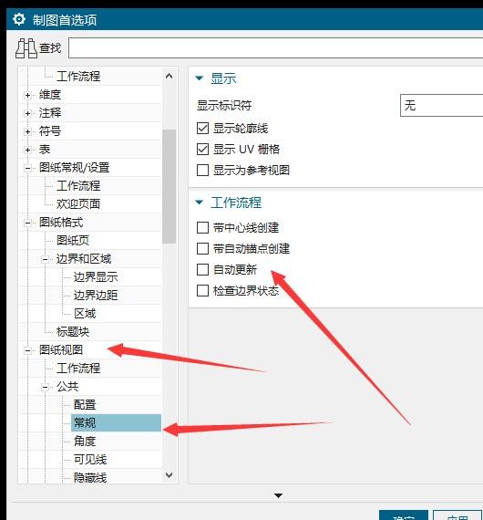Uncheck the 显示 UV 栅格 checkbox

[202, 150]
